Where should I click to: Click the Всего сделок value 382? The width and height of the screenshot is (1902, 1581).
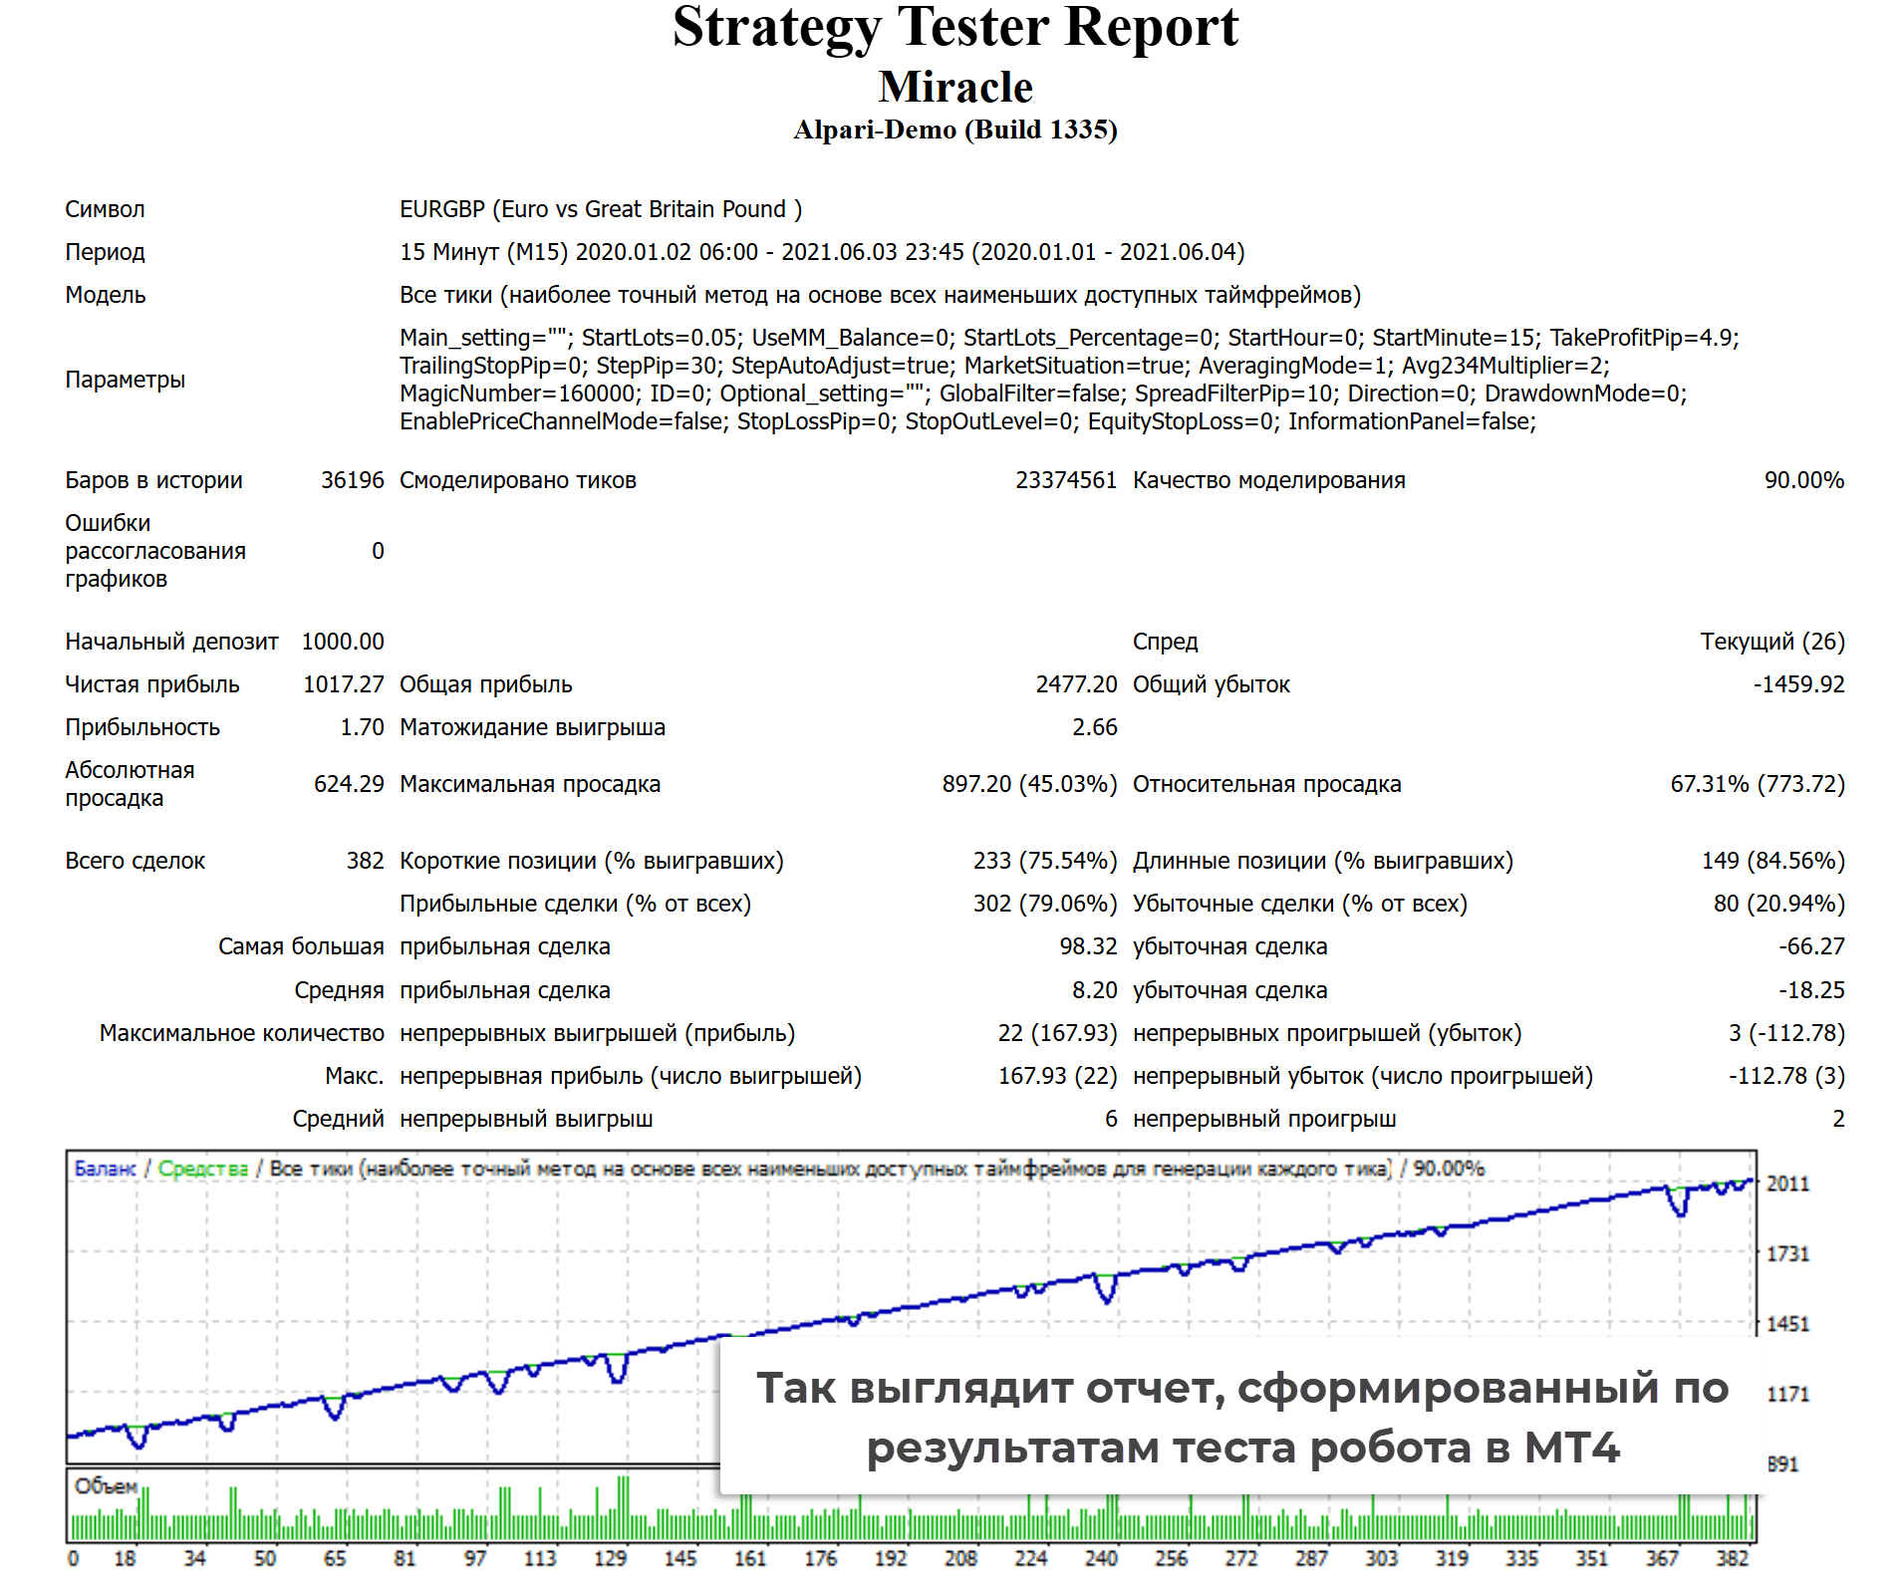tap(365, 861)
